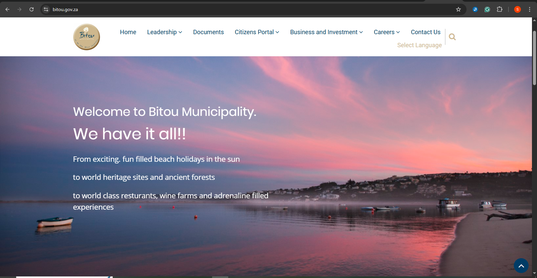537x278 pixels.
Task: Open the Chrome three-dot menu
Action: click(530, 9)
